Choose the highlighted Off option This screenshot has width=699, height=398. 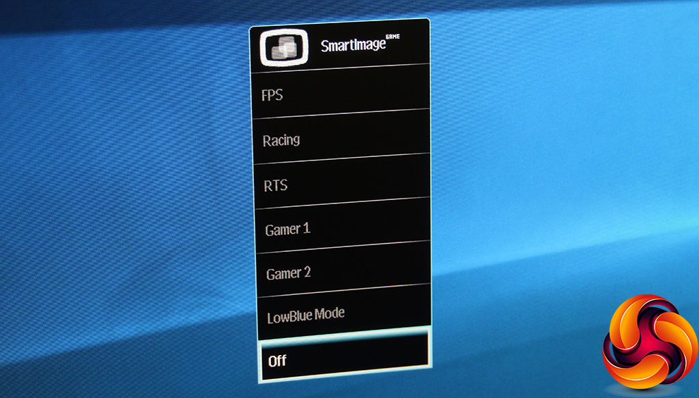click(x=345, y=356)
